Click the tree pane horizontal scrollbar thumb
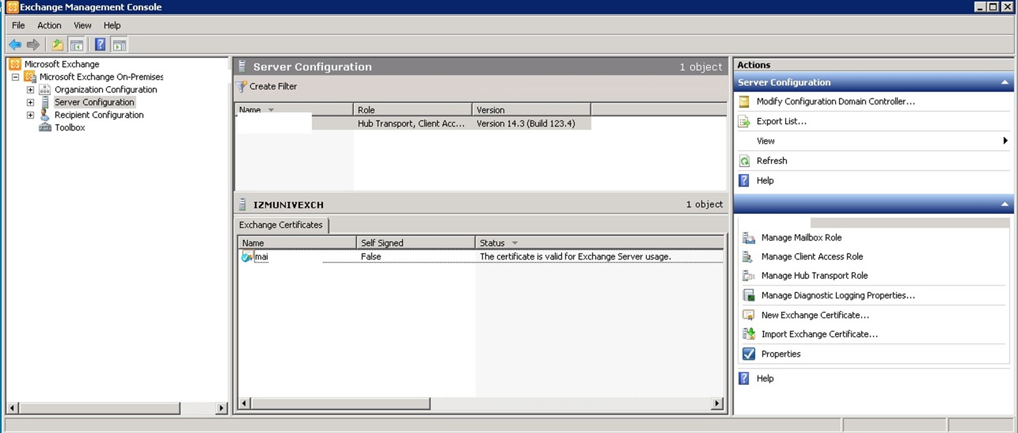 pyautogui.click(x=99, y=408)
